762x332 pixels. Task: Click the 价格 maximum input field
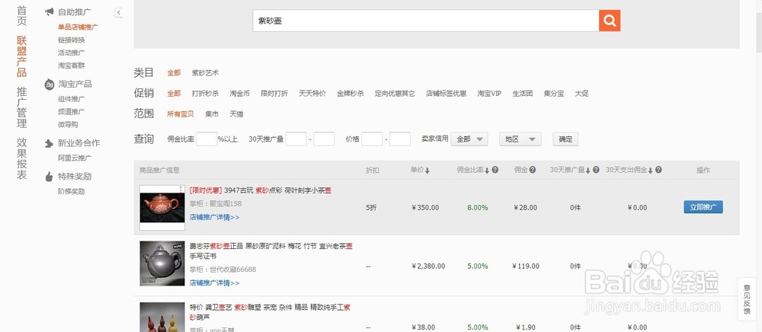click(x=400, y=139)
